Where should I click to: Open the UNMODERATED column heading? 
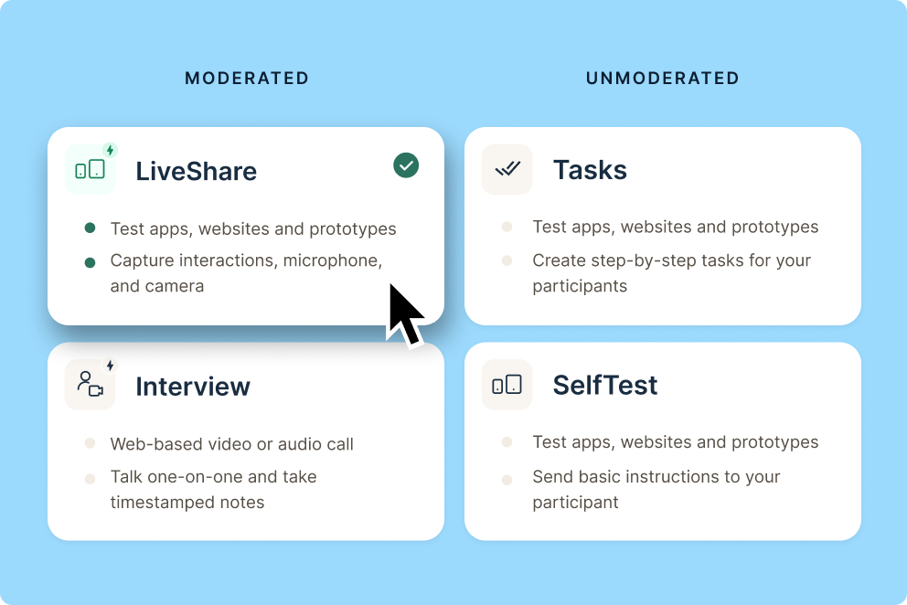[663, 78]
